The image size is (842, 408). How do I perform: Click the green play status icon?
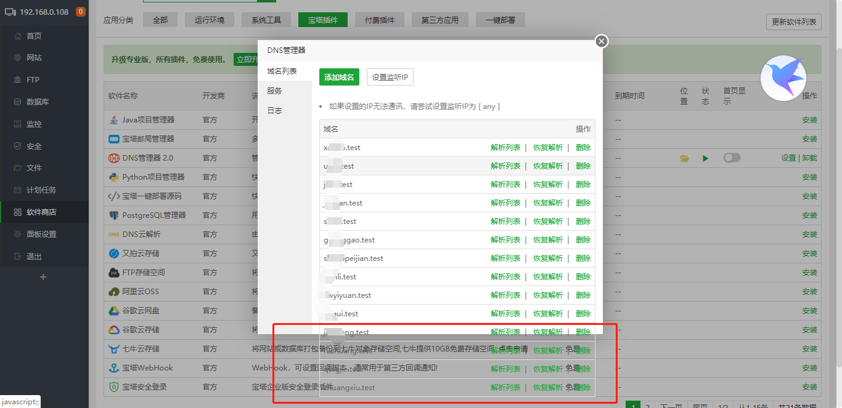click(706, 158)
